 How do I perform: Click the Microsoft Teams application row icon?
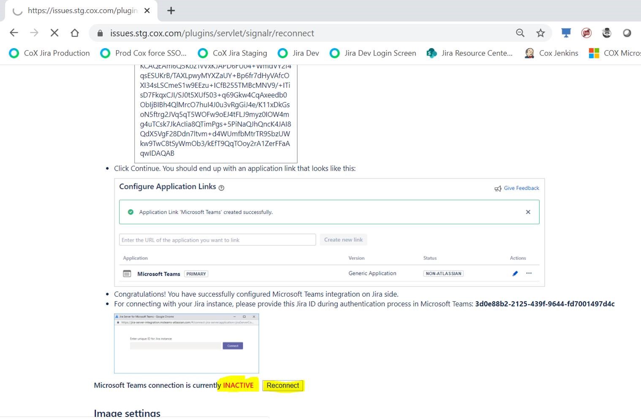pos(127,273)
